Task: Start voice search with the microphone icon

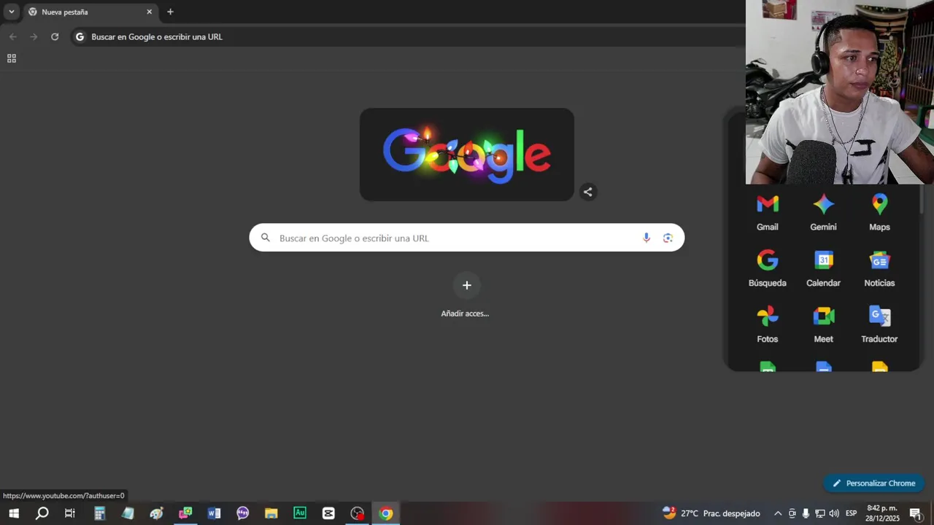Action: tap(646, 238)
